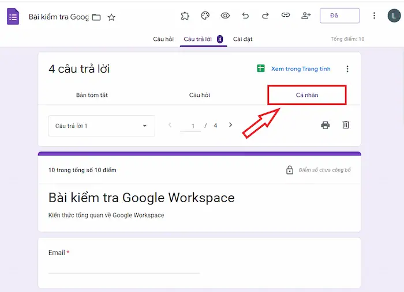Open the customize theme palette icon
404x292 pixels.
(205, 16)
